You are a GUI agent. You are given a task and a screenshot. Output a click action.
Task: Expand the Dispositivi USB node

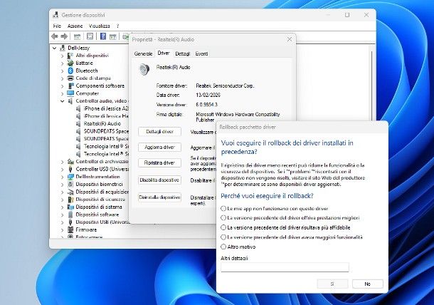pos(63,222)
